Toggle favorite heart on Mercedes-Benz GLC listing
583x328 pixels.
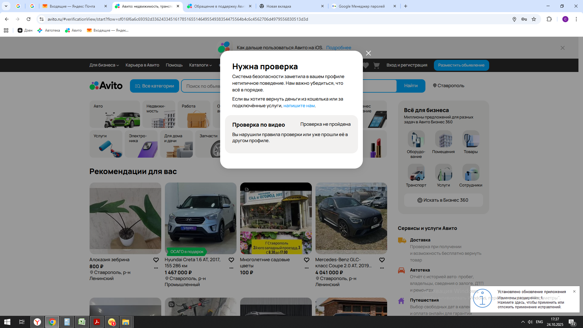[x=382, y=260]
